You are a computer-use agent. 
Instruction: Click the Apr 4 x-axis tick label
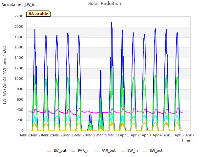157,135
